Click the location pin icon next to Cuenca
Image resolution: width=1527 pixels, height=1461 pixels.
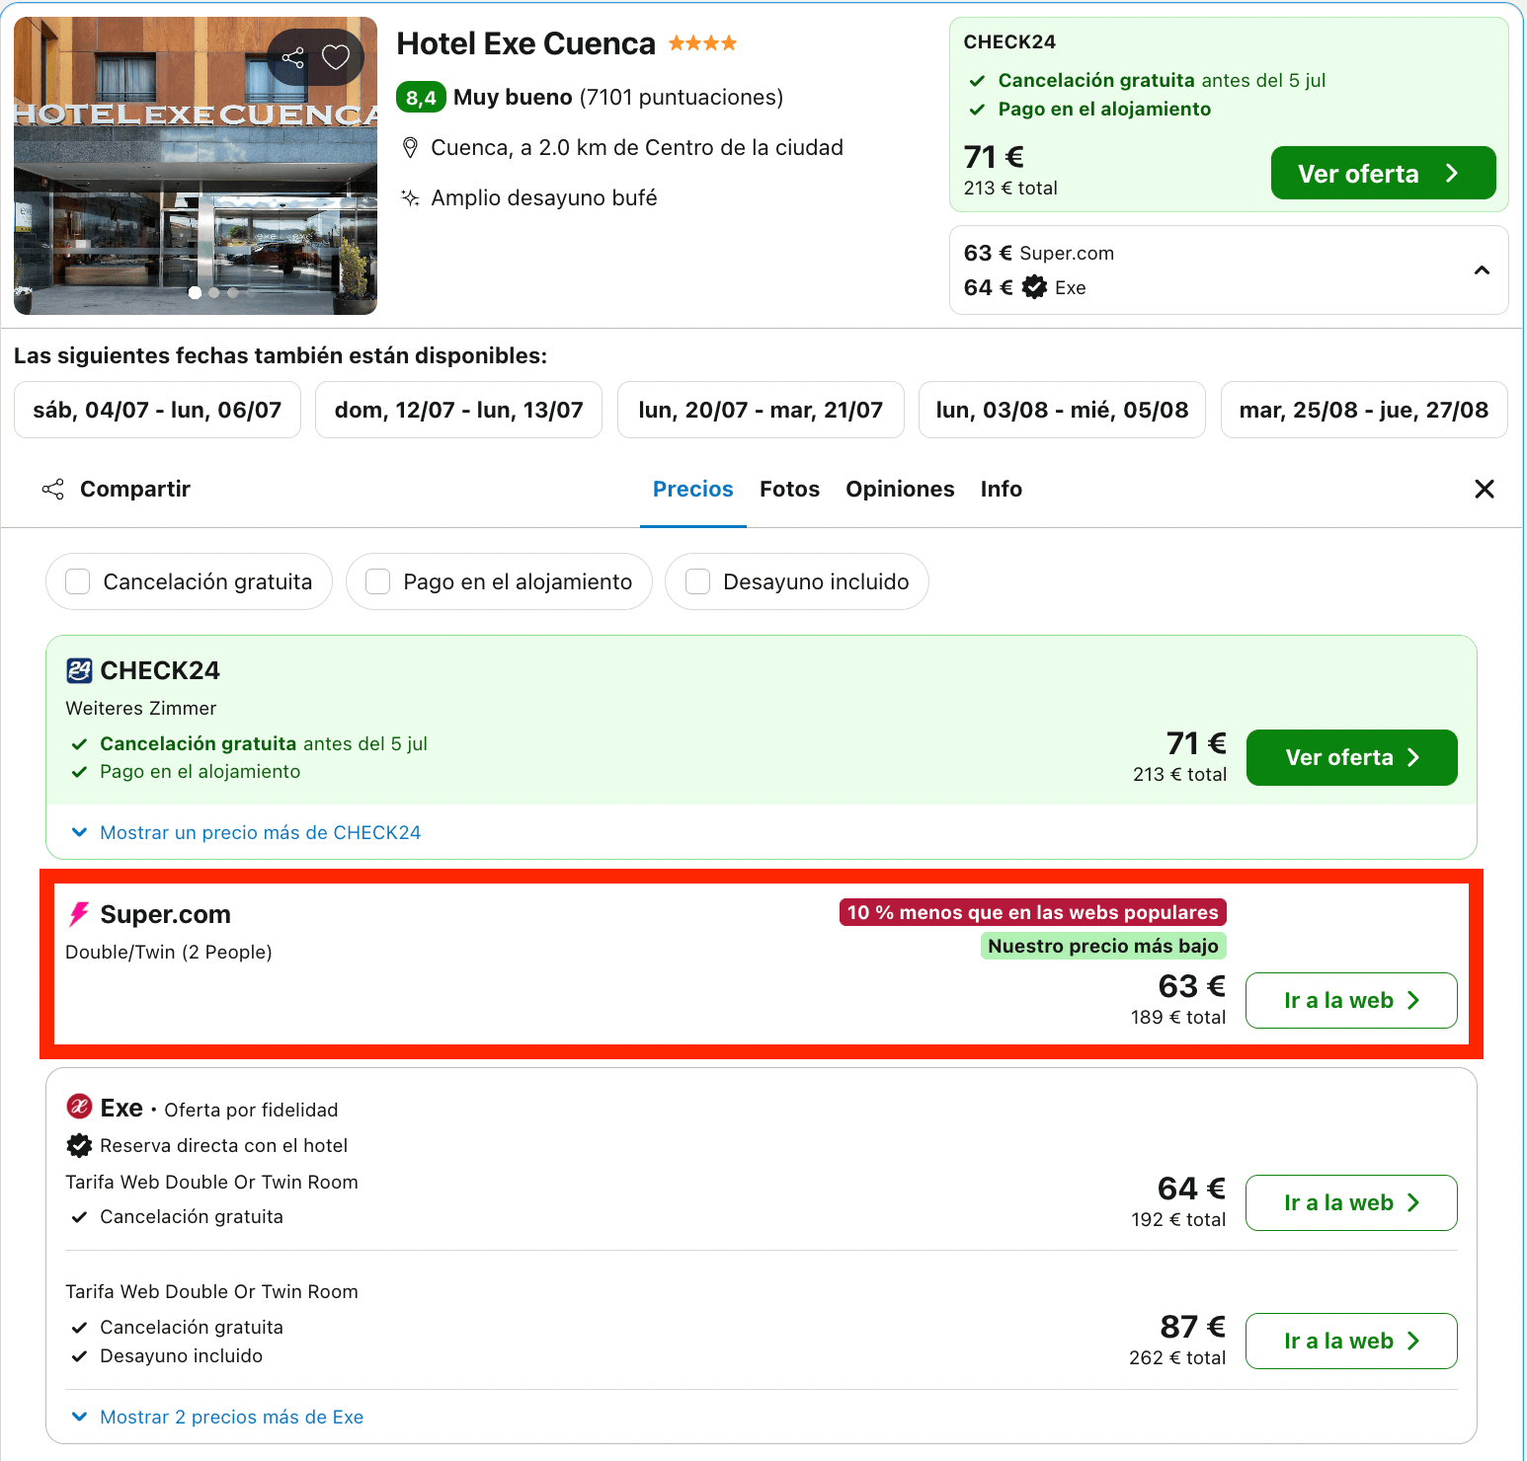coord(410,148)
